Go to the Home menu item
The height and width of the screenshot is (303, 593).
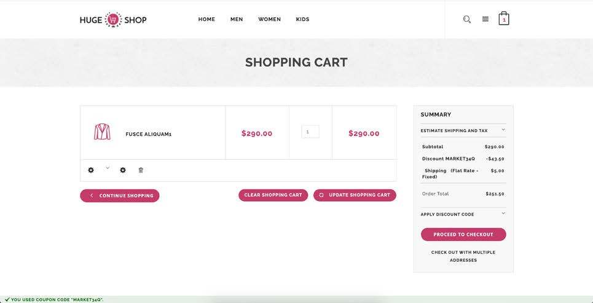[x=206, y=20]
